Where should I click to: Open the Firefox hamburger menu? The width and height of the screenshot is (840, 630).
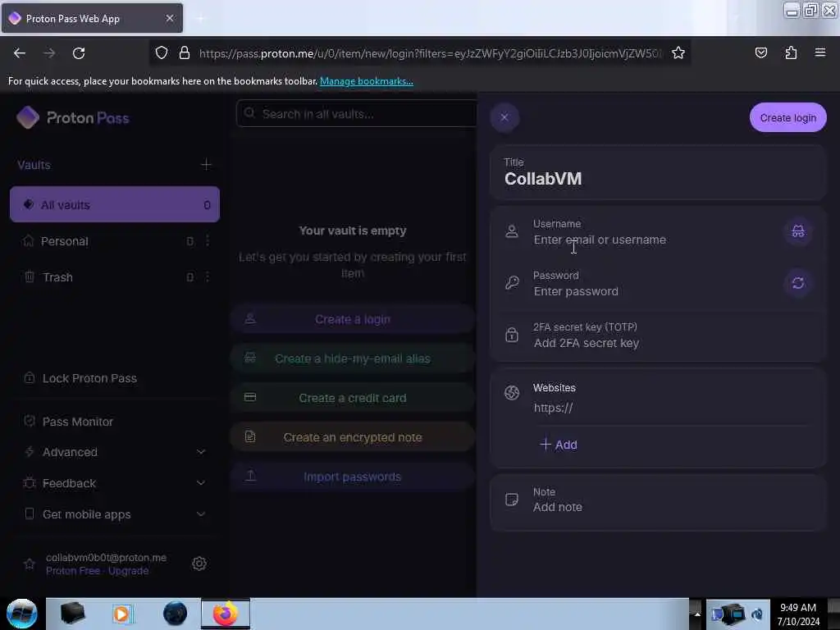820,52
